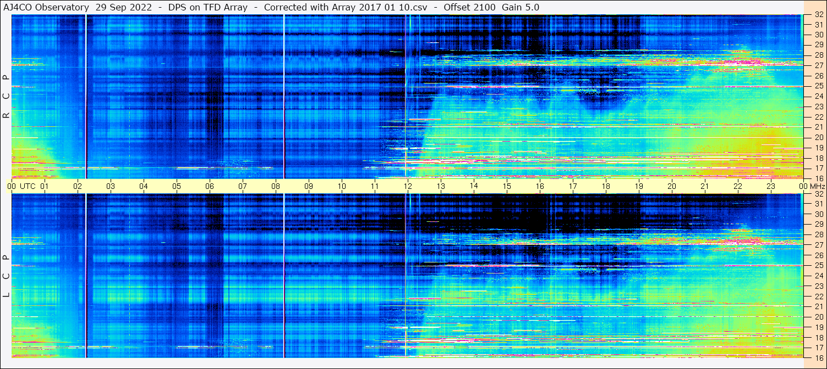
Task: Click the 32 MHz label on upper scale
Action: 818,15
